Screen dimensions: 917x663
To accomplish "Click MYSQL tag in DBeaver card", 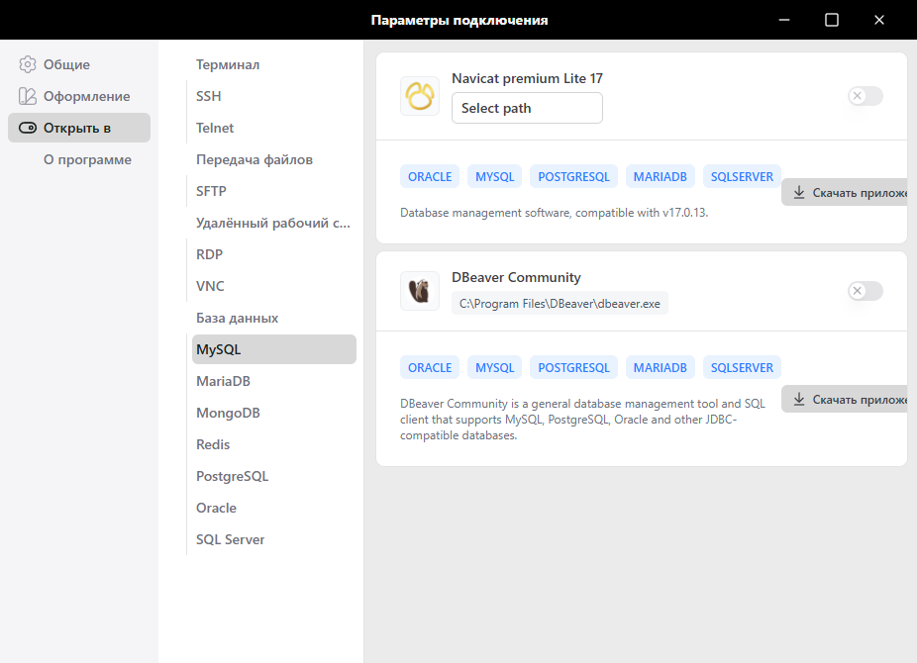I will tap(495, 367).
